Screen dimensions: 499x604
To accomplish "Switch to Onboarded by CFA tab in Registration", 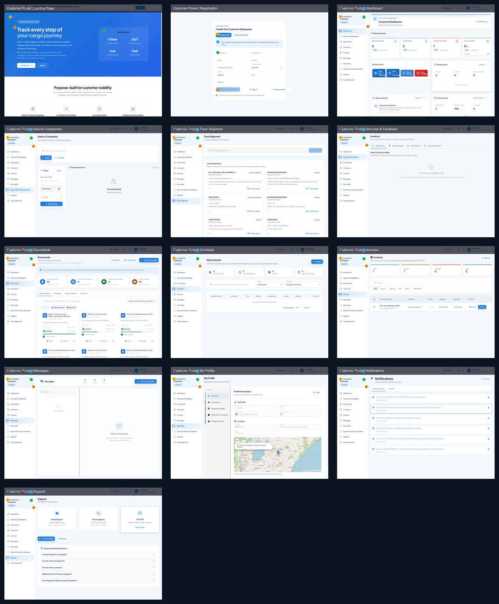I will tap(241, 35).
